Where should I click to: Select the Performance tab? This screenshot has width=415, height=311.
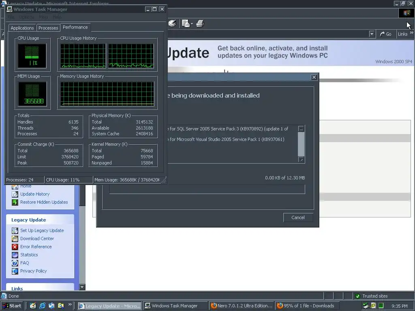[x=75, y=27]
